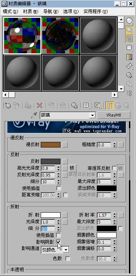The width and height of the screenshot is (136, 276).
Task: Select the first glass material sample slot
Action: coord(22,35)
